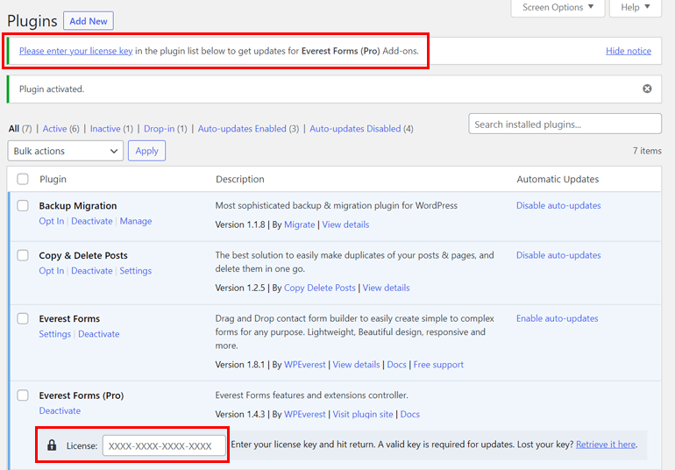Click the Hide notice link

click(629, 51)
